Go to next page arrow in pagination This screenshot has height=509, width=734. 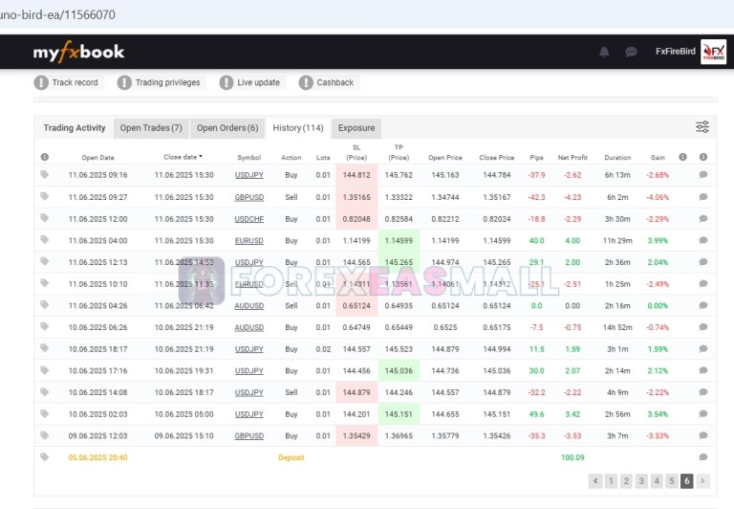coord(703,481)
